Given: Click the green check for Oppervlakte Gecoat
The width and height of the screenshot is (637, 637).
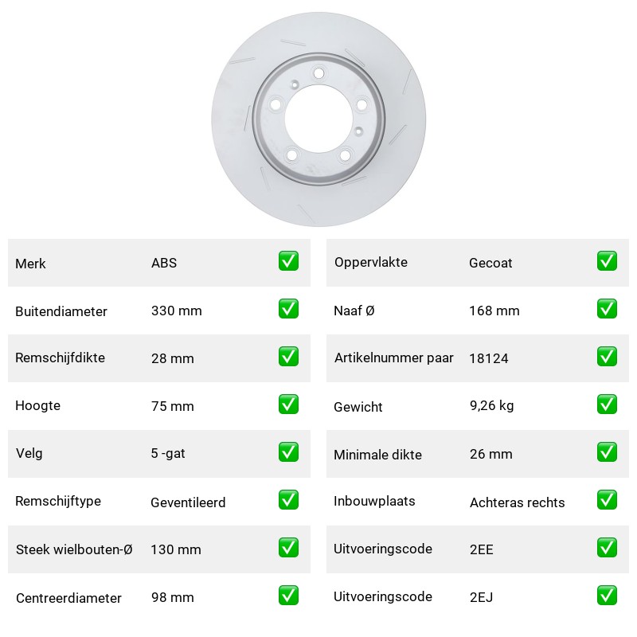Looking at the screenshot, I should [607, 261].
